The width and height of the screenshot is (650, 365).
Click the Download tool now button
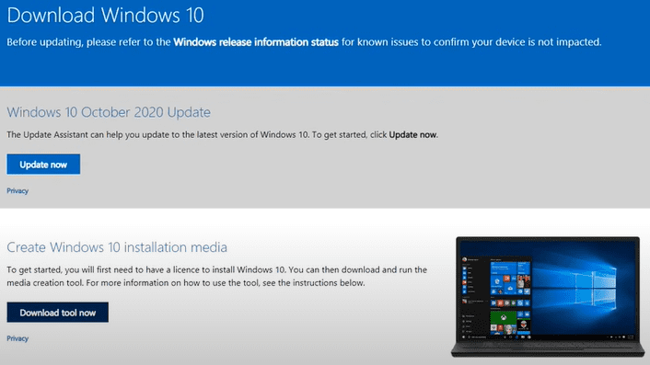(58, 313)
